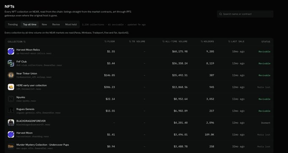The image size is (288, 153).
Task: Open Near Tinker Union collection name
Action: click(x=27, y=74)
